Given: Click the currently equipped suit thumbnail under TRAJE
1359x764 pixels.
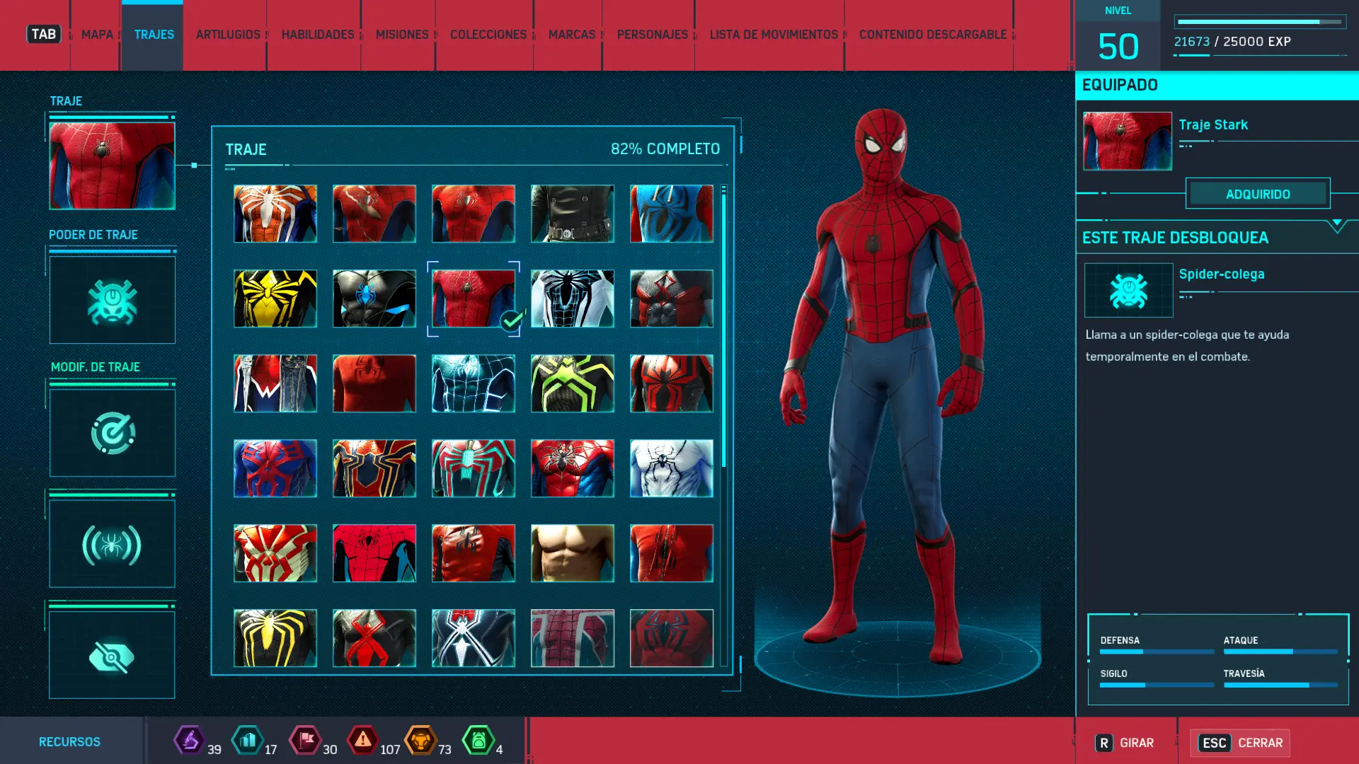Looking at the screenshot, I should (112, 166).
